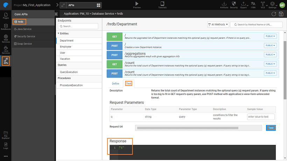This screenshot has height=161, width=287.
Task: Click the Search by Method Name field
Action: 256,24
